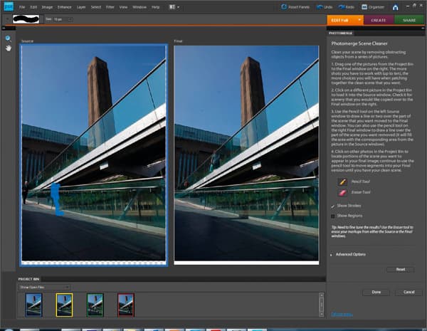
Task: Enable the Show Strokes checkbox
Action: pyautogui.click(x=333, y=206)
